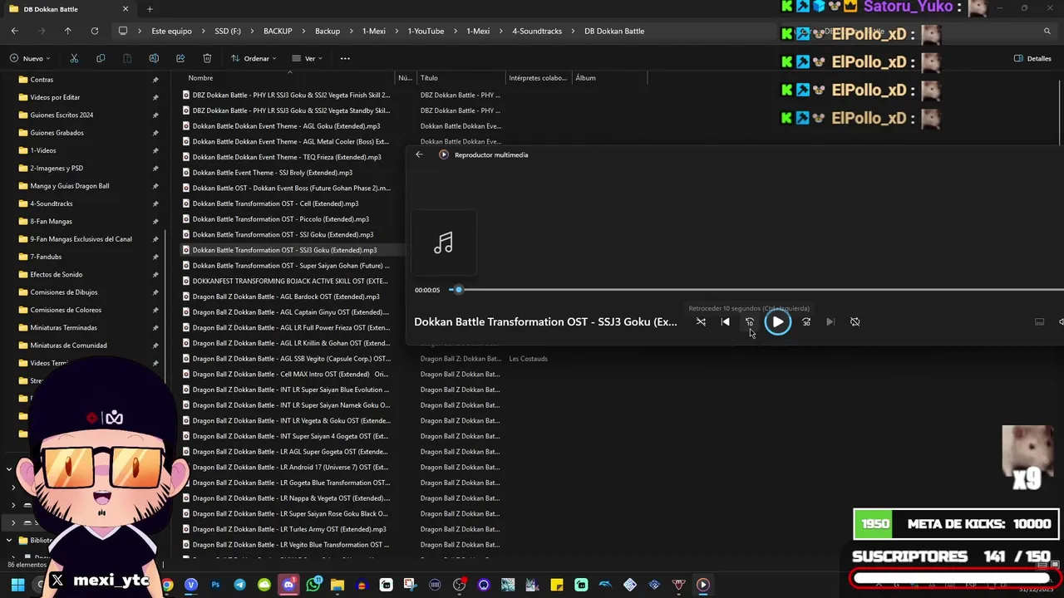Click 'Este equipo' in the address bar

171,31
